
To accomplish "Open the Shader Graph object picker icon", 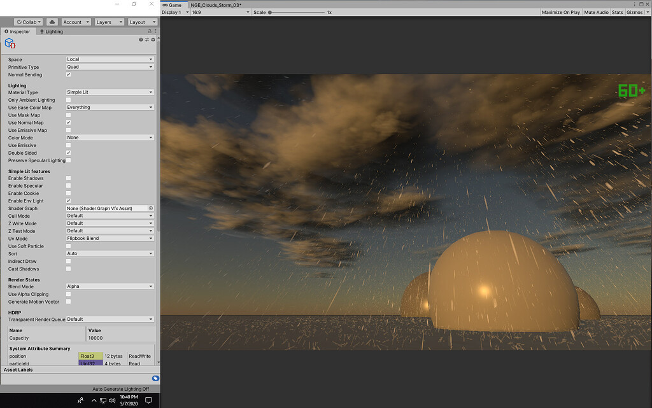I will 151,208.
